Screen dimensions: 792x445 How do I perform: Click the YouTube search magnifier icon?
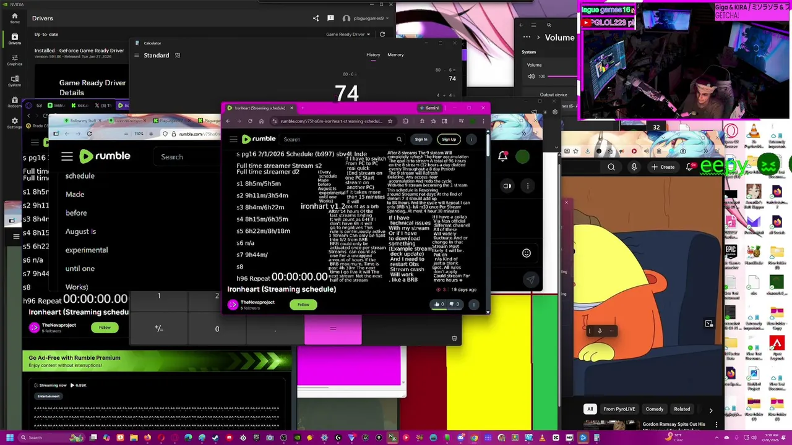(611, 167)
